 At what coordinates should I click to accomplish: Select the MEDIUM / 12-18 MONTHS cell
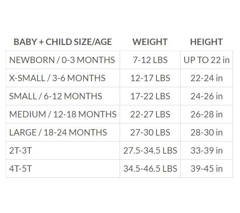(63, 114)
